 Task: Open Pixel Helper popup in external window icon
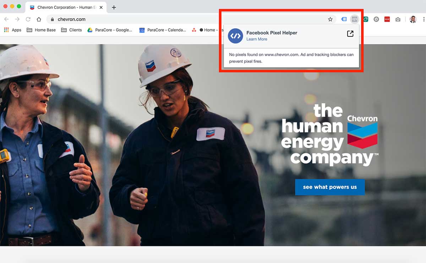click(350, 34)
